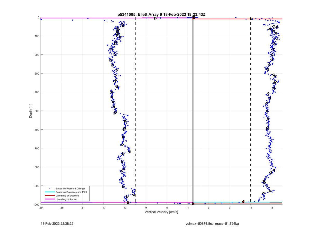Click the Depth [m] axis label
312x230 pixels.
tap(31, 111)
